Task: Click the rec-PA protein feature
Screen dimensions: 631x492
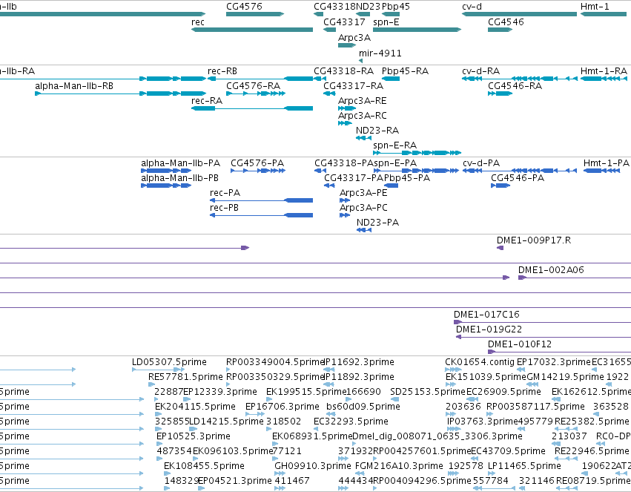Action: point(261,200)
